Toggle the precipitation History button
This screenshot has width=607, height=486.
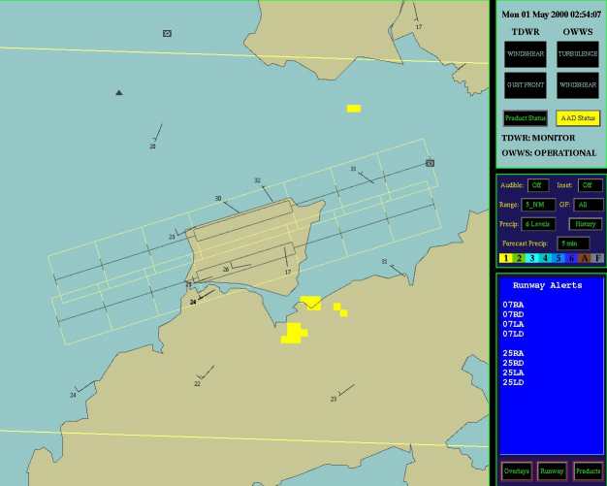[585, 224]
